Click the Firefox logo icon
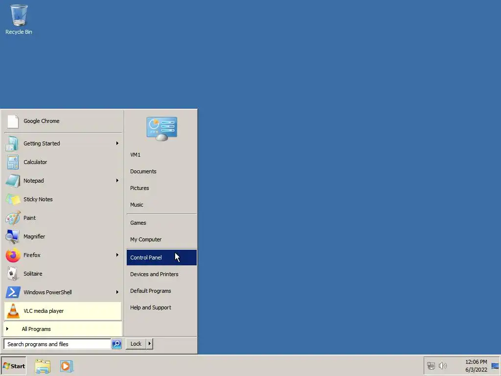The height and width of the screenshot is (376, 501). coord(13,255)
